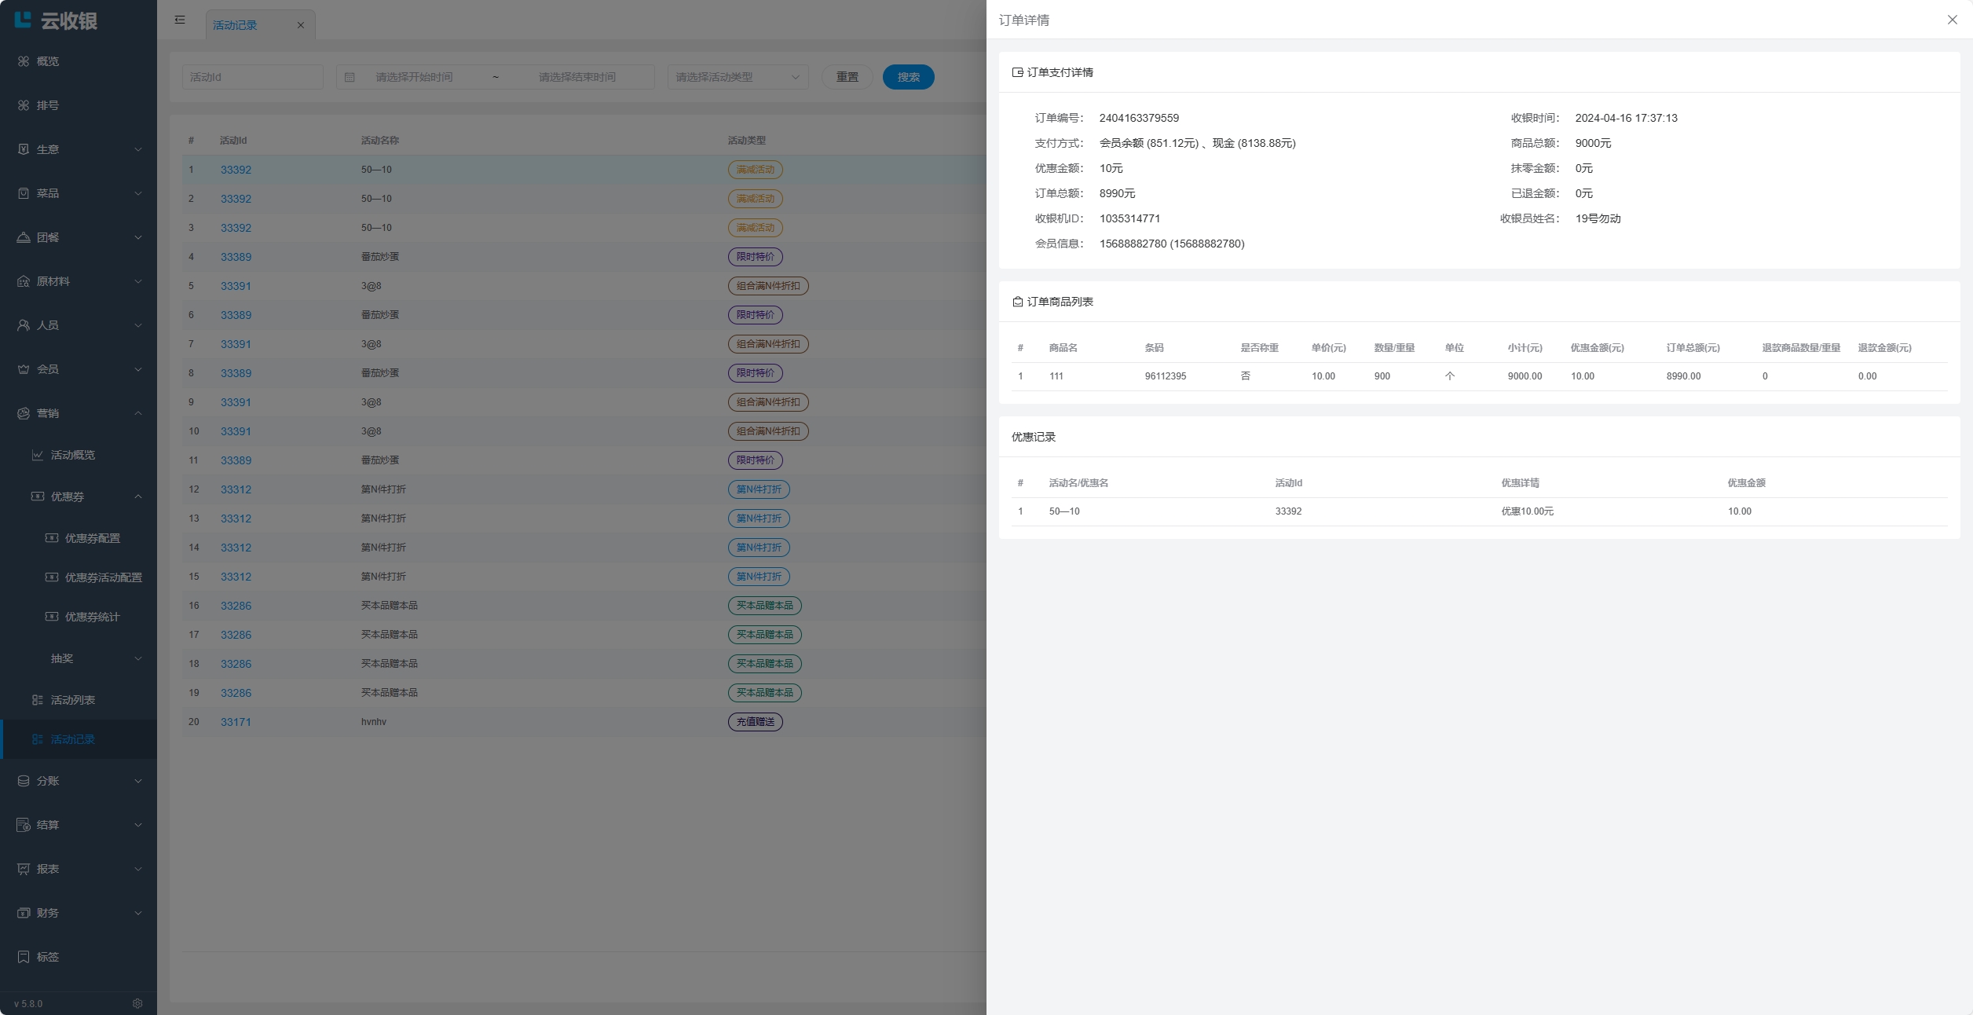Image resolution: width=1973 pixels, height=1015 pixels.
Task: Click the calendar icon in date range
Action: click(x=350, y=77)
